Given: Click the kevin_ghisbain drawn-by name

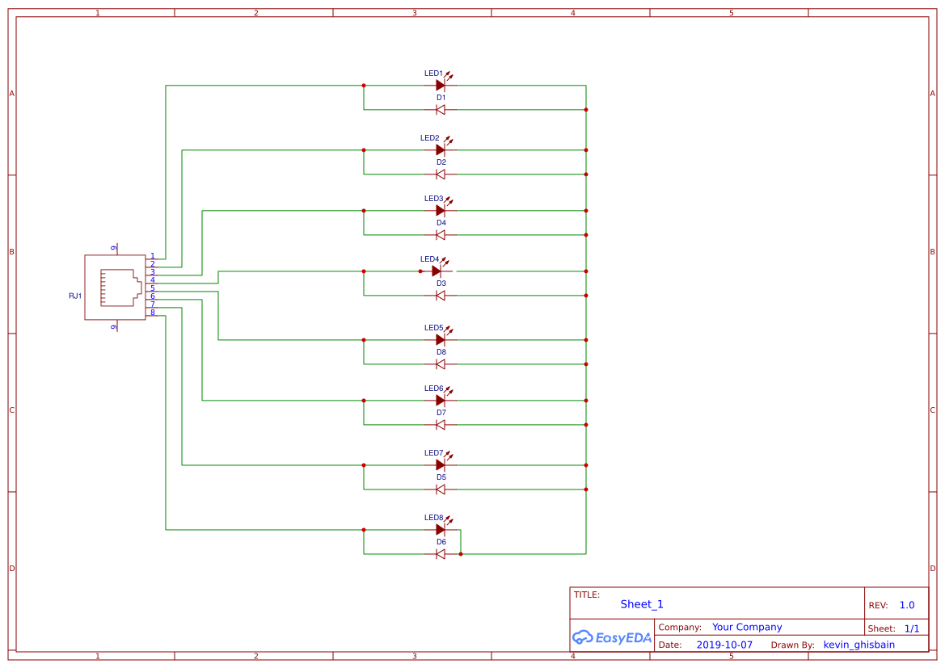Looking at the screenshot, I should pos(859,644).
